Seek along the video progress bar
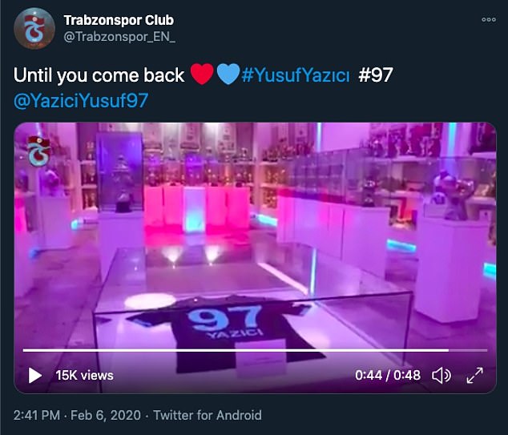This screenshot has height=435, width=508. click(255, 350)
